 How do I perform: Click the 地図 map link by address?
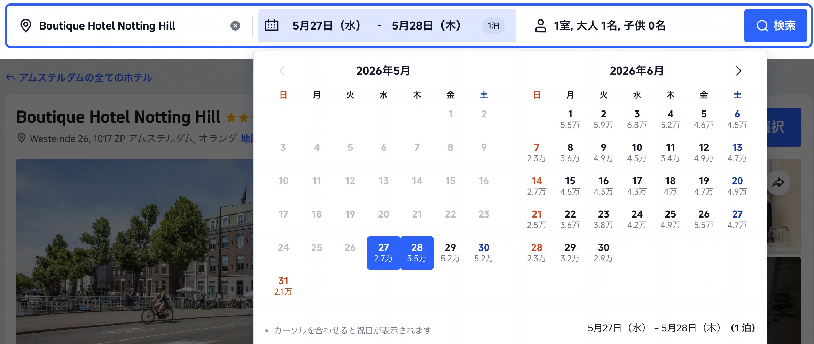click(247, 138)
